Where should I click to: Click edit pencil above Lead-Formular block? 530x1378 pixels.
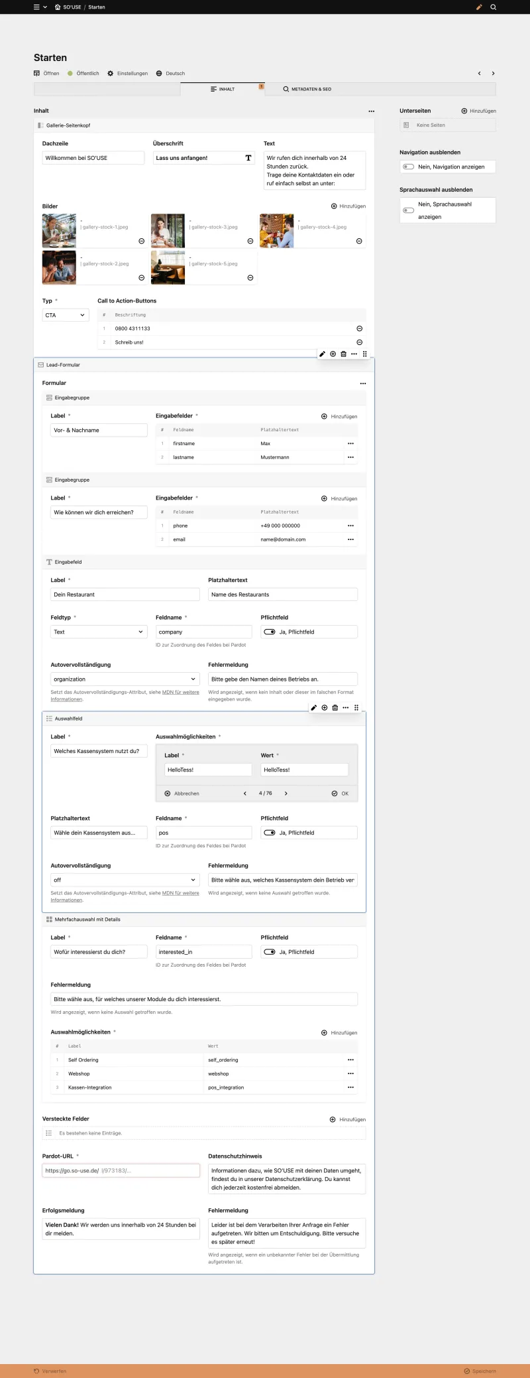click(x=322, y=354)
